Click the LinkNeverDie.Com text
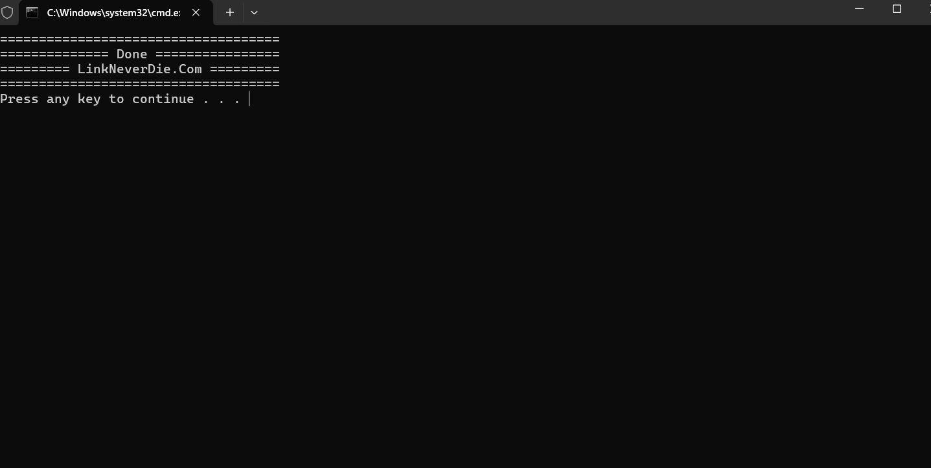Viewport: 931px width, 468px height. coord(139,69)
